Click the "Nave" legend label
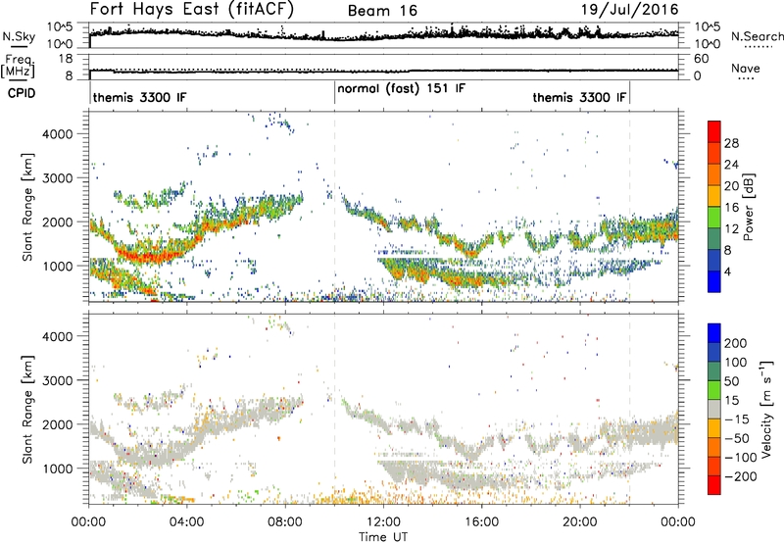The width and height of the screenshot is (784, 543). tap(745, 68)
